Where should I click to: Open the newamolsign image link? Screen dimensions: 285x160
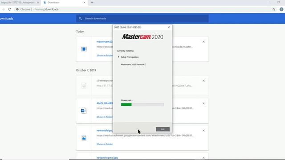(x=105, y=130)
